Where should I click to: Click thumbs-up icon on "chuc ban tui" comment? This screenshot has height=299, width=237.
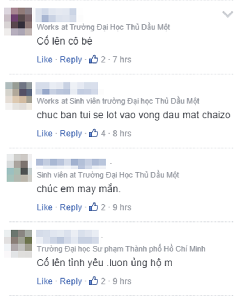(x=93, y=133)
